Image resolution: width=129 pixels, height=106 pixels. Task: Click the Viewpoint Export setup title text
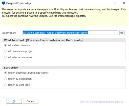tap(18, 3)
